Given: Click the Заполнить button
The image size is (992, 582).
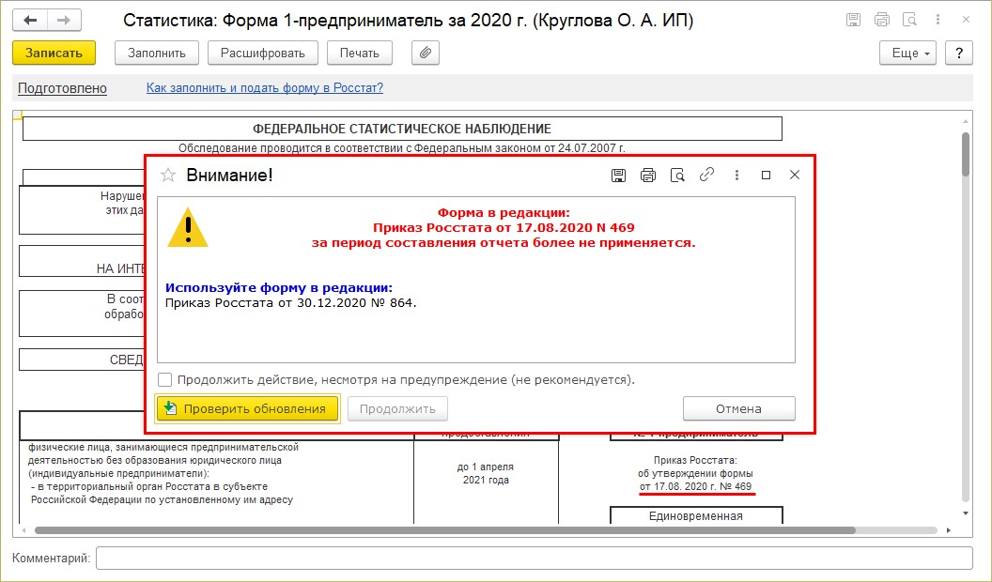Looking at the screenshot, I should coord(157,54).
